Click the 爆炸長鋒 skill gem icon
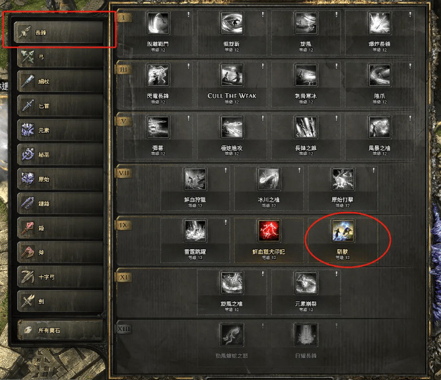This screenshot has width=441, height=380. 380,23
